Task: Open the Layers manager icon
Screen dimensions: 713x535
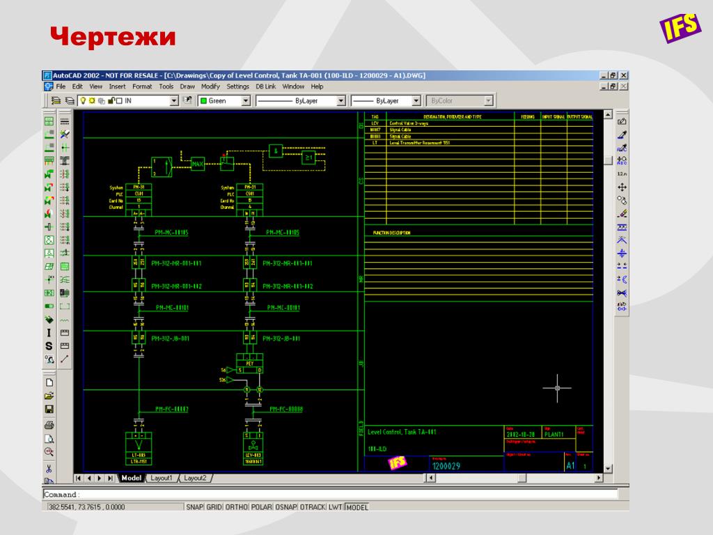Action: 56,100
